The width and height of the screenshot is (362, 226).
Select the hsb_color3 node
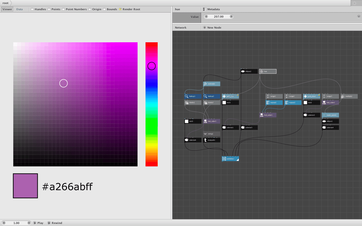211,121
